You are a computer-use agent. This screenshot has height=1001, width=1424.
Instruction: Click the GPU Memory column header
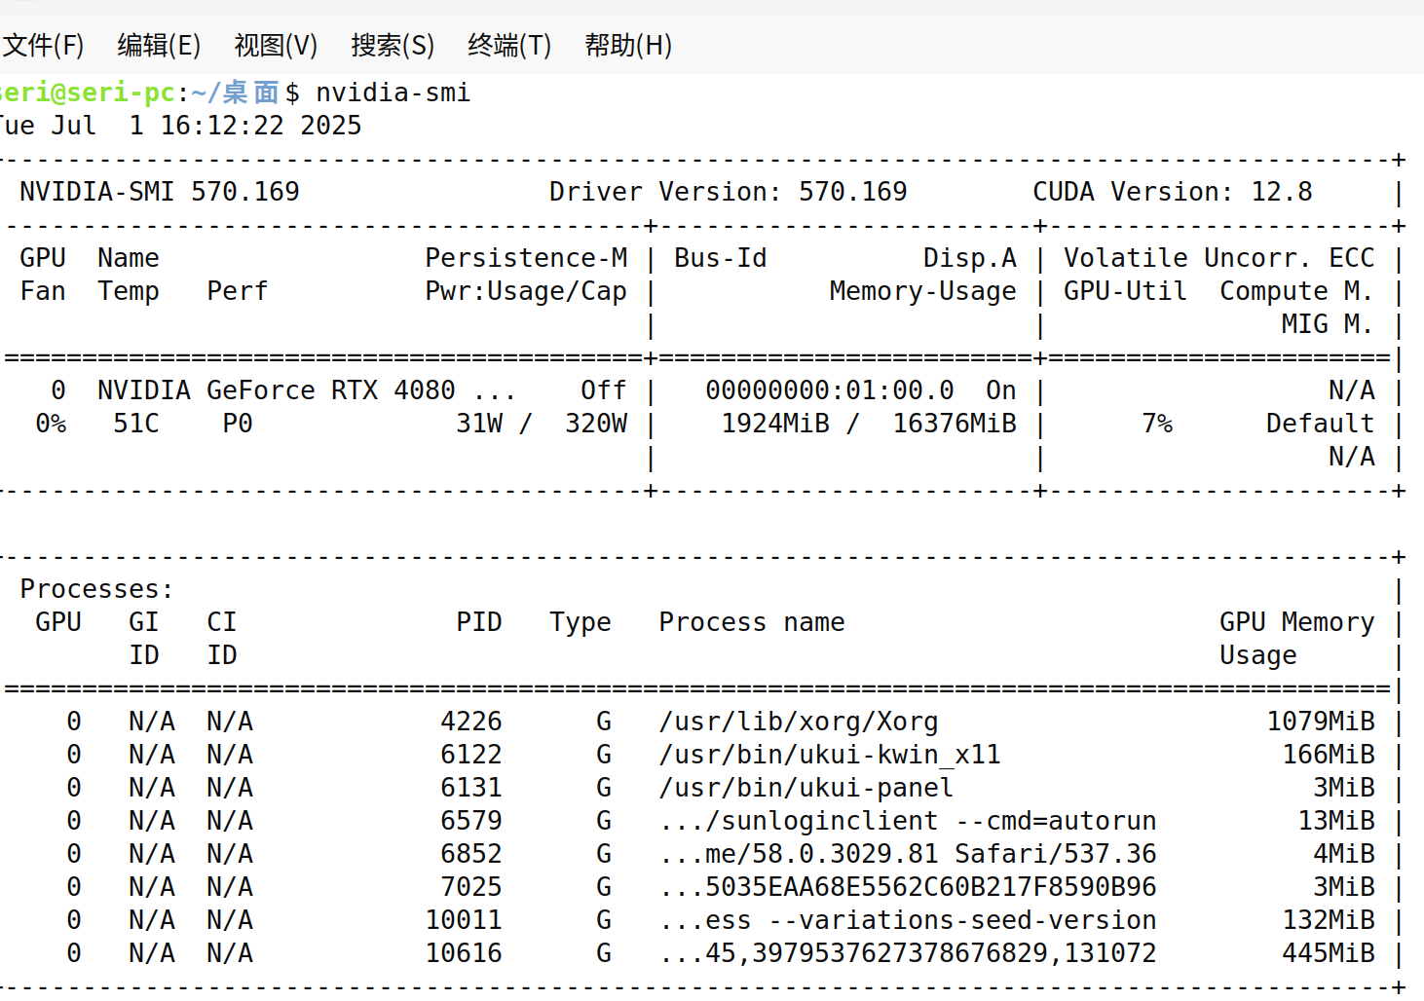(x=1297, y=622)
